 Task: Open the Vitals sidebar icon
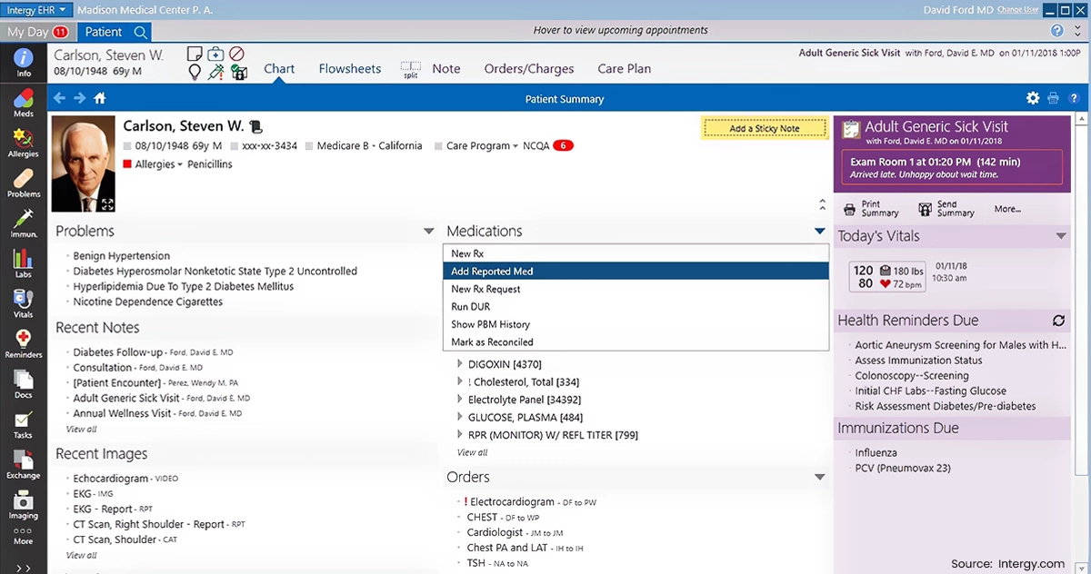point(23,302)
